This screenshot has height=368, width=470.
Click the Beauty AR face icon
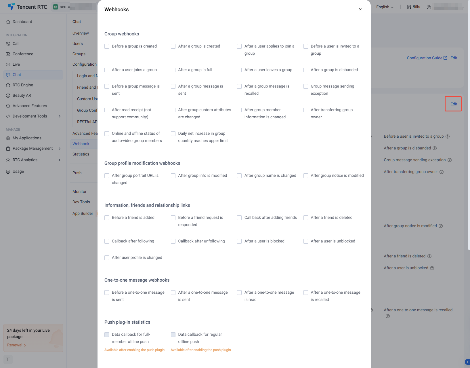pyautogui.click(x=8, y=96)
